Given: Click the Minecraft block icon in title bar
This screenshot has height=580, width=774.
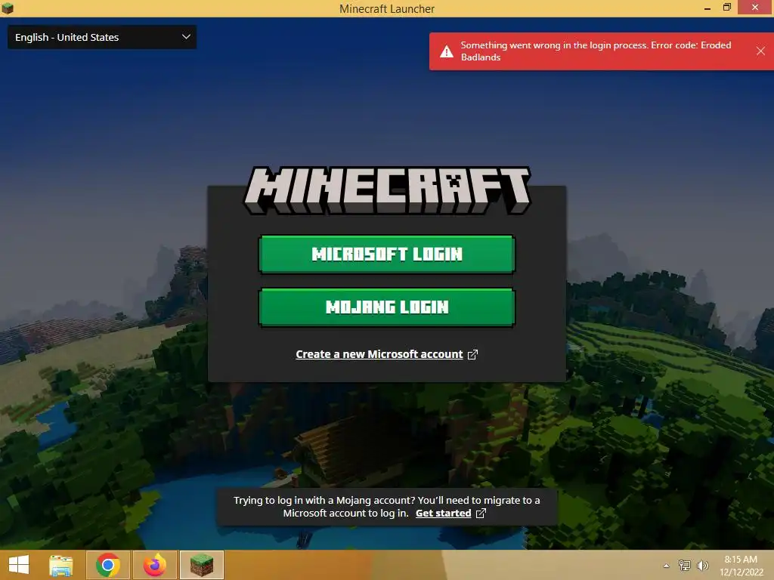Looking at the screenshot, I should [8, 8].
